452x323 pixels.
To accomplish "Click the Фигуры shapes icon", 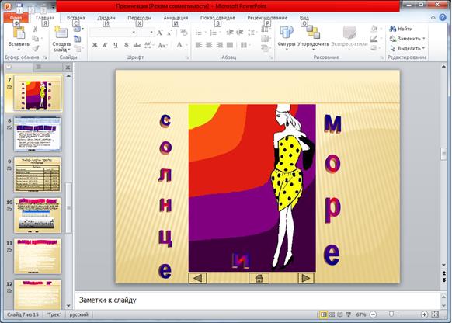I will tap(287, 33).
